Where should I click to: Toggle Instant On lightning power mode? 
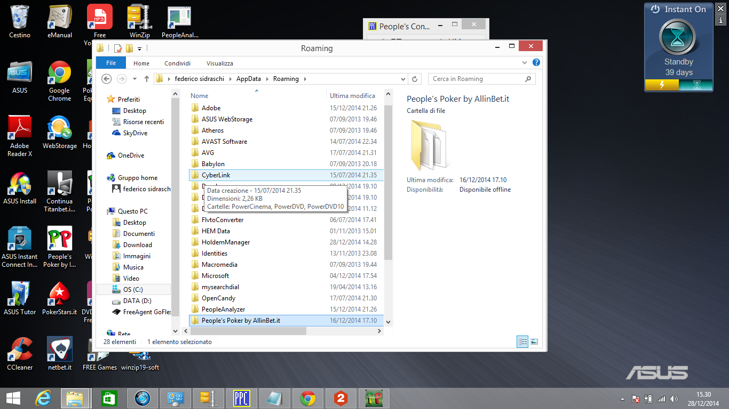tap(662, 85)
